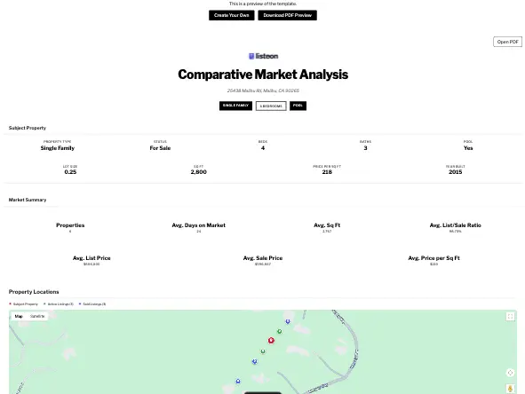Click the SINGLE FAMILY tag
525x394 pixels.
(235, 106)
